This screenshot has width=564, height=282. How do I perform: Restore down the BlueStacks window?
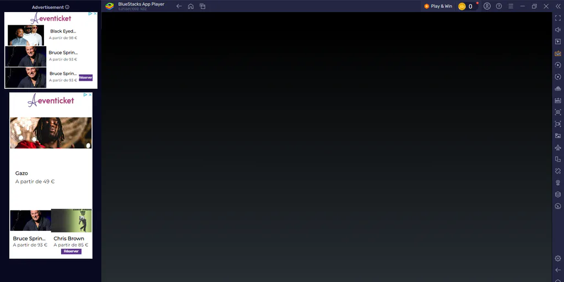coord(534,6)
